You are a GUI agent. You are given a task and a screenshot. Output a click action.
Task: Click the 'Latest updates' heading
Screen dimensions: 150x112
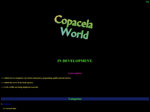(x=75, y=73)
